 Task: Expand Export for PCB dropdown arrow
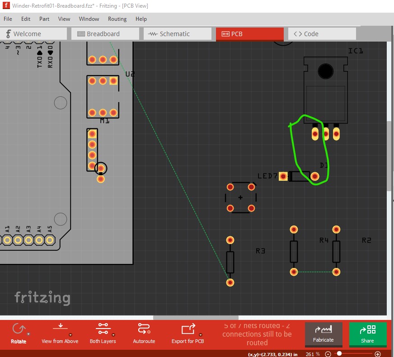tap(201, 335)
